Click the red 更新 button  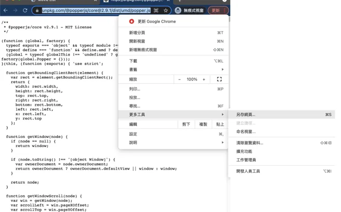(x=218, y=11)
